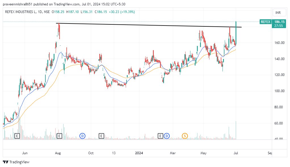This screenshot has height=167, width=290.
Task: Click the 1D interval in chart legend
Action: point(39,12)
